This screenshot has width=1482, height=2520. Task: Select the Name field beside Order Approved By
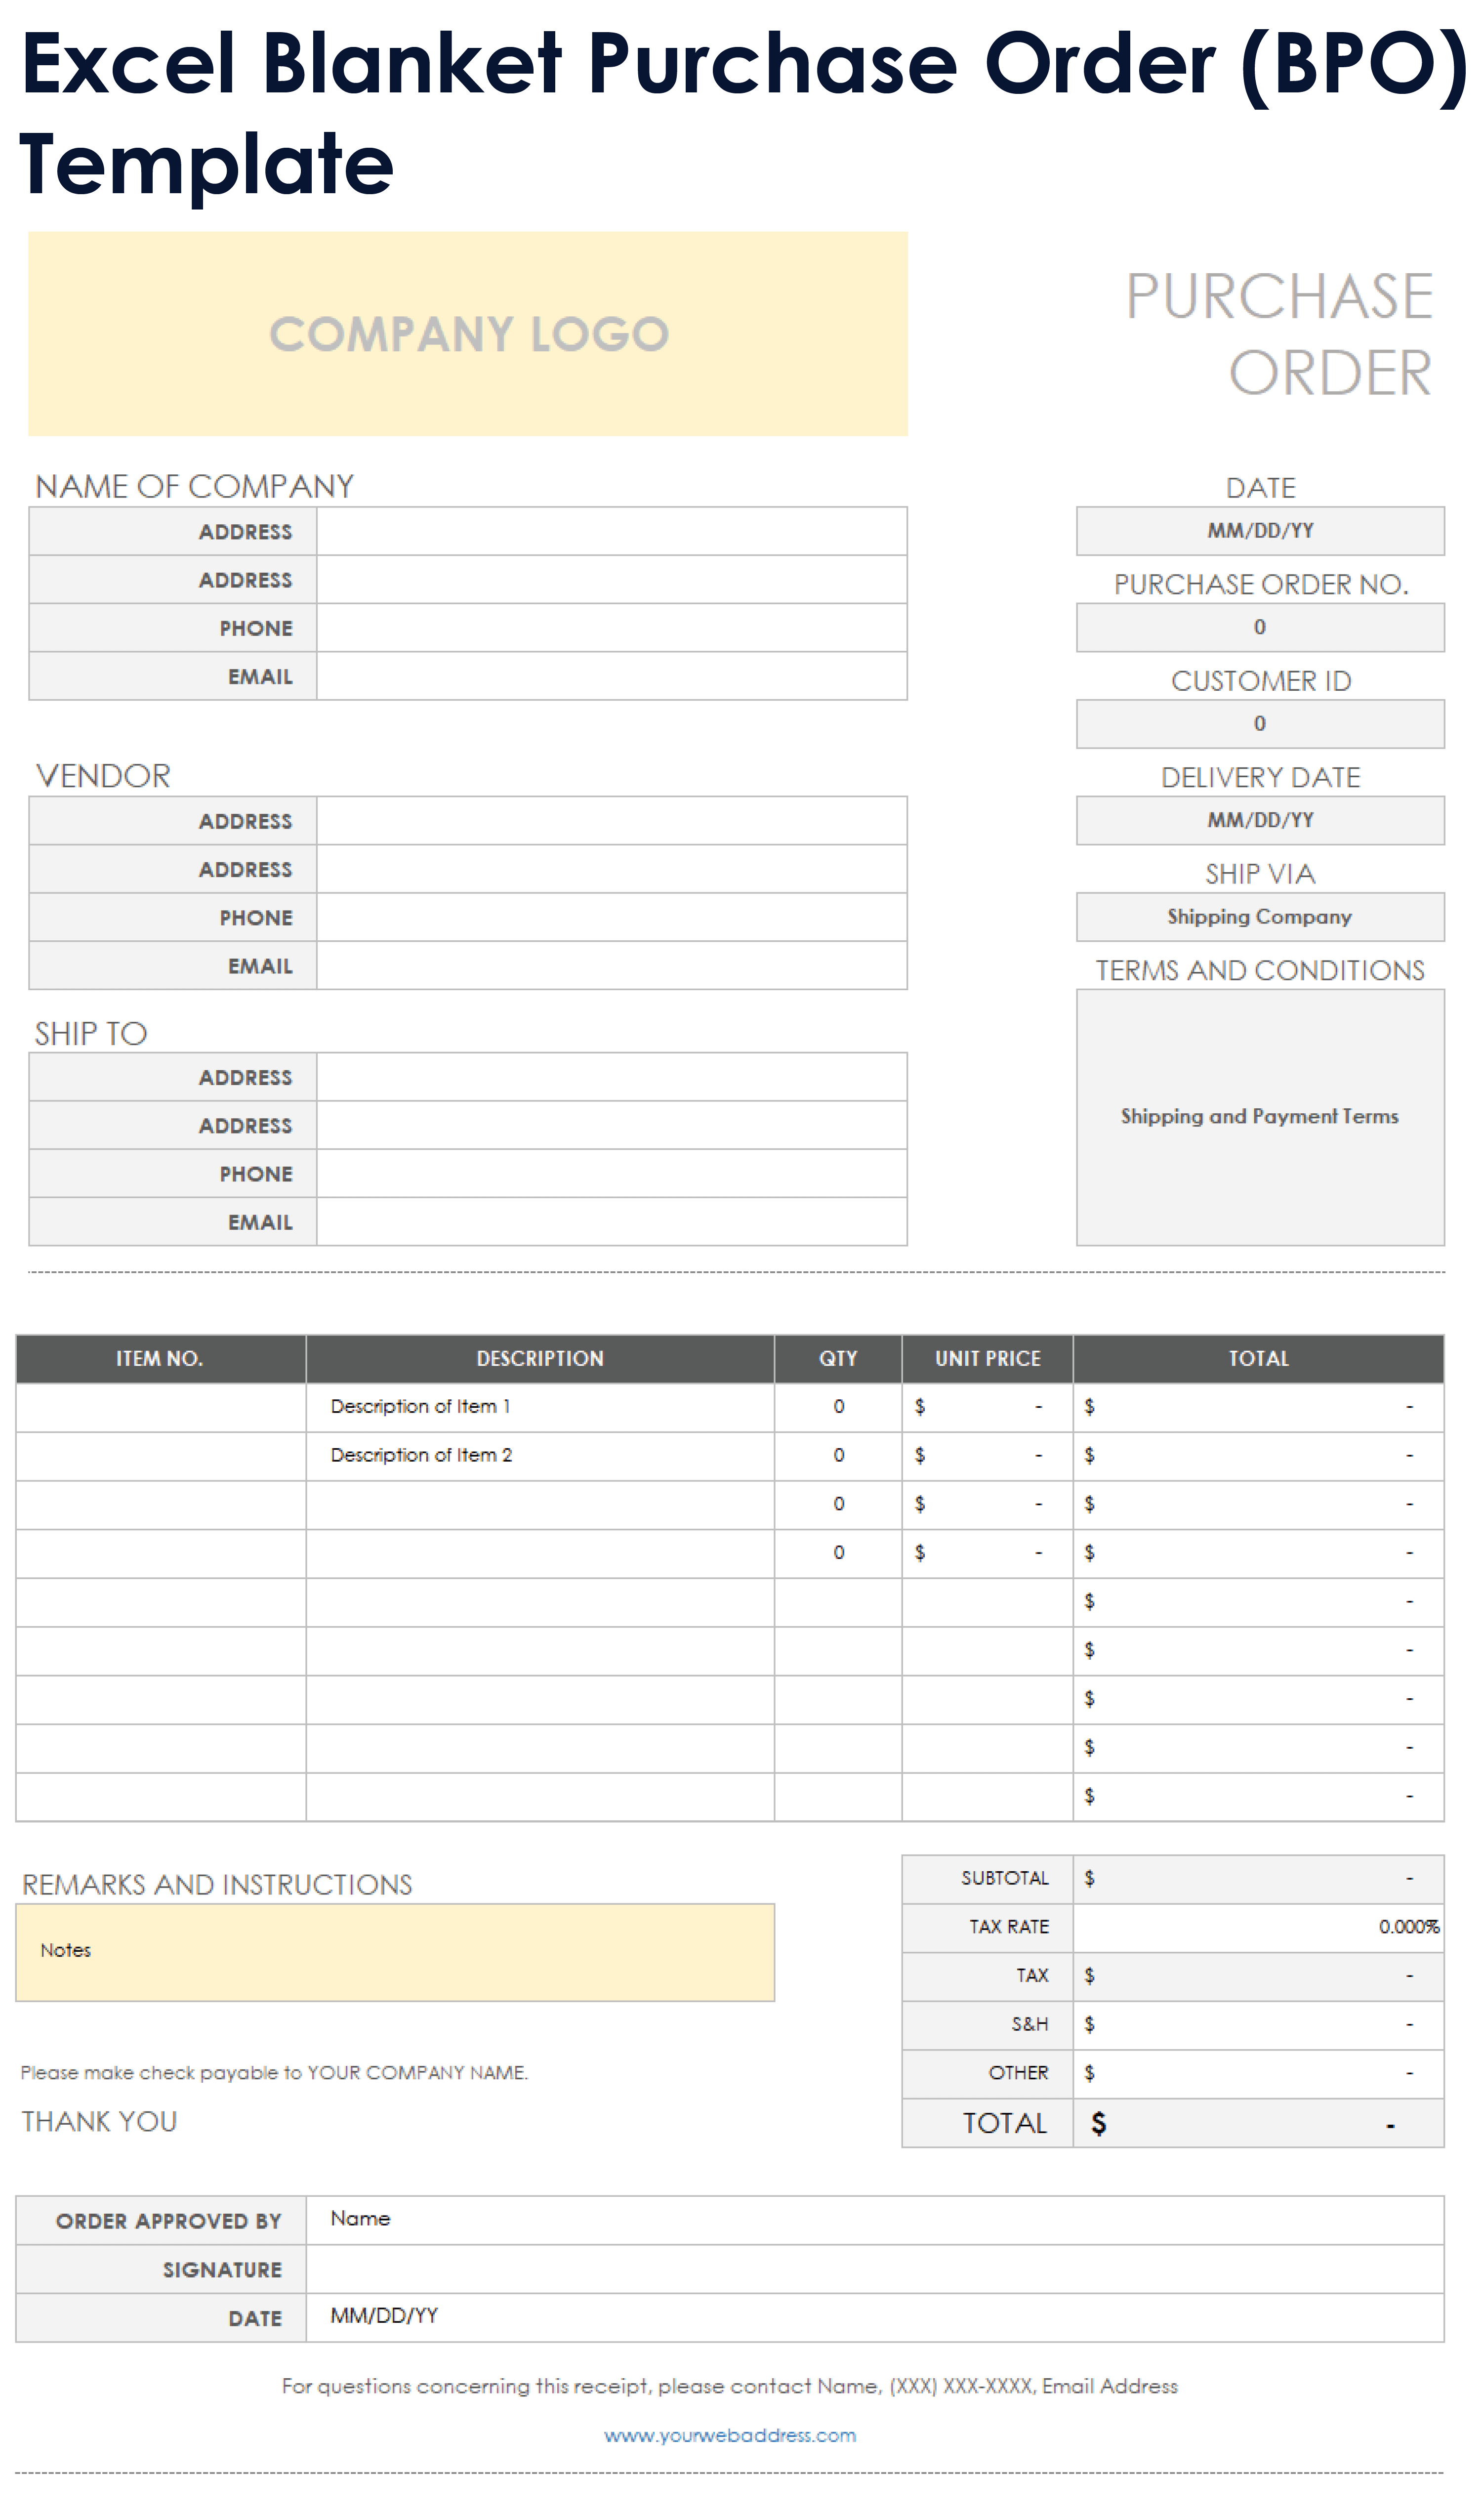click(x=875, y=2220)
